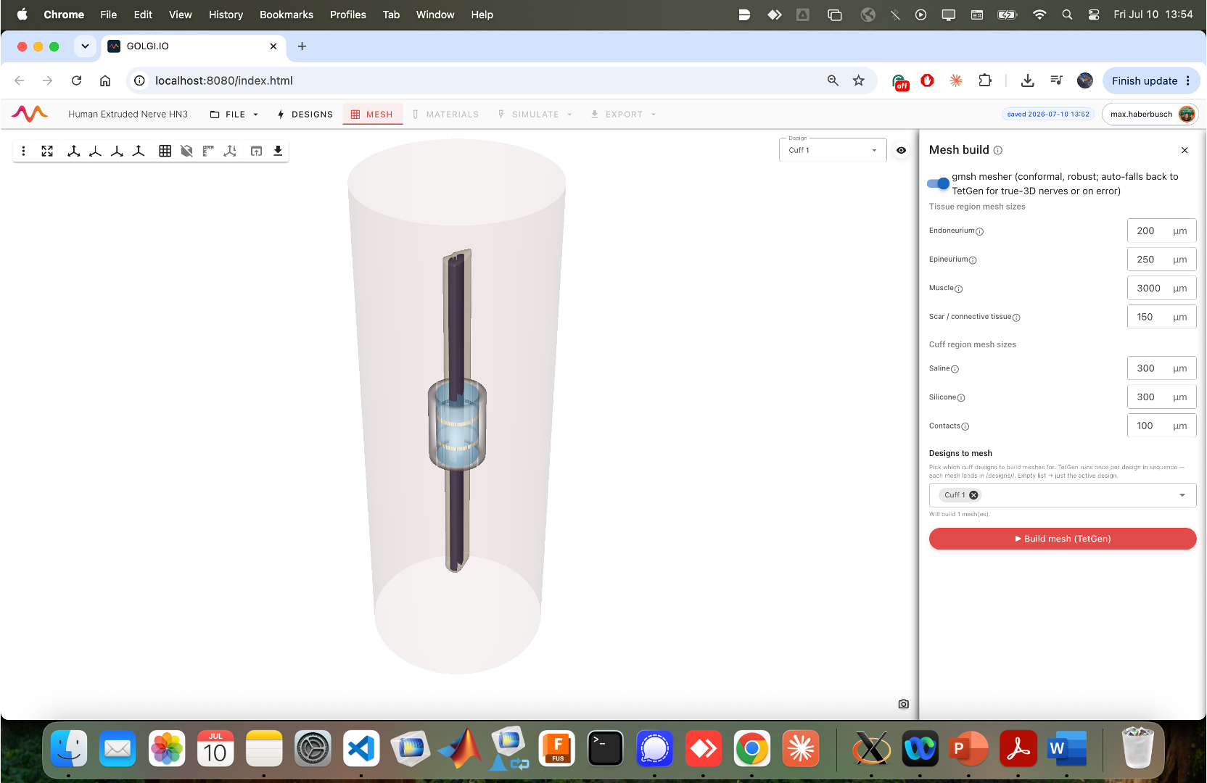Toggle the grid view icon in viewport toolbar

coord(165,151)
